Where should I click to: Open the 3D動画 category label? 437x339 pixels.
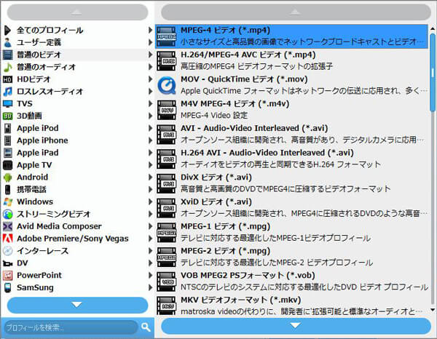tap(29, 116)
